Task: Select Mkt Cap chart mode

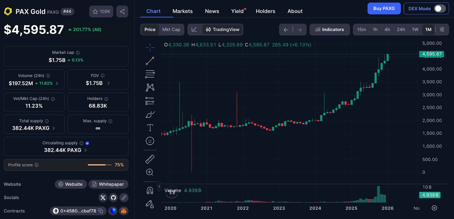Action: (171, 29)
